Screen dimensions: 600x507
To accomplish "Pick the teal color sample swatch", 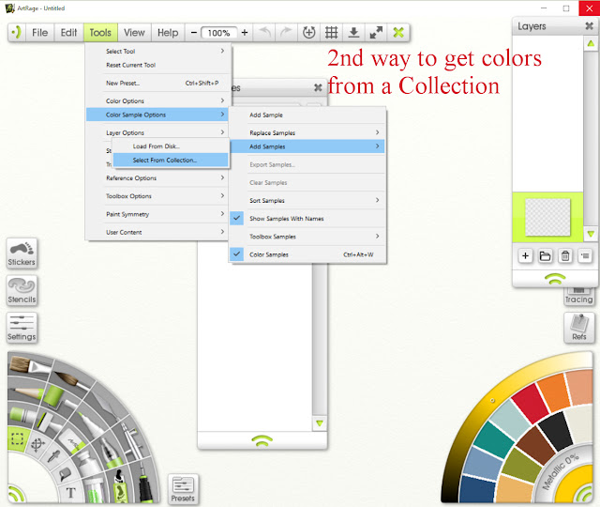I will (x=494, y=438).
